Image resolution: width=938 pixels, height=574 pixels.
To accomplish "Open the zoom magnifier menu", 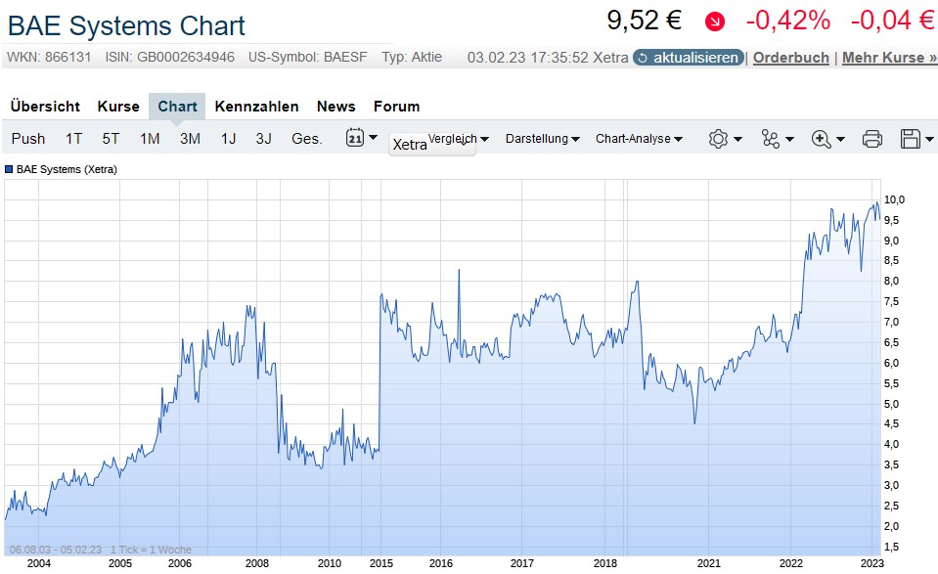I will (x=827, y=139).
